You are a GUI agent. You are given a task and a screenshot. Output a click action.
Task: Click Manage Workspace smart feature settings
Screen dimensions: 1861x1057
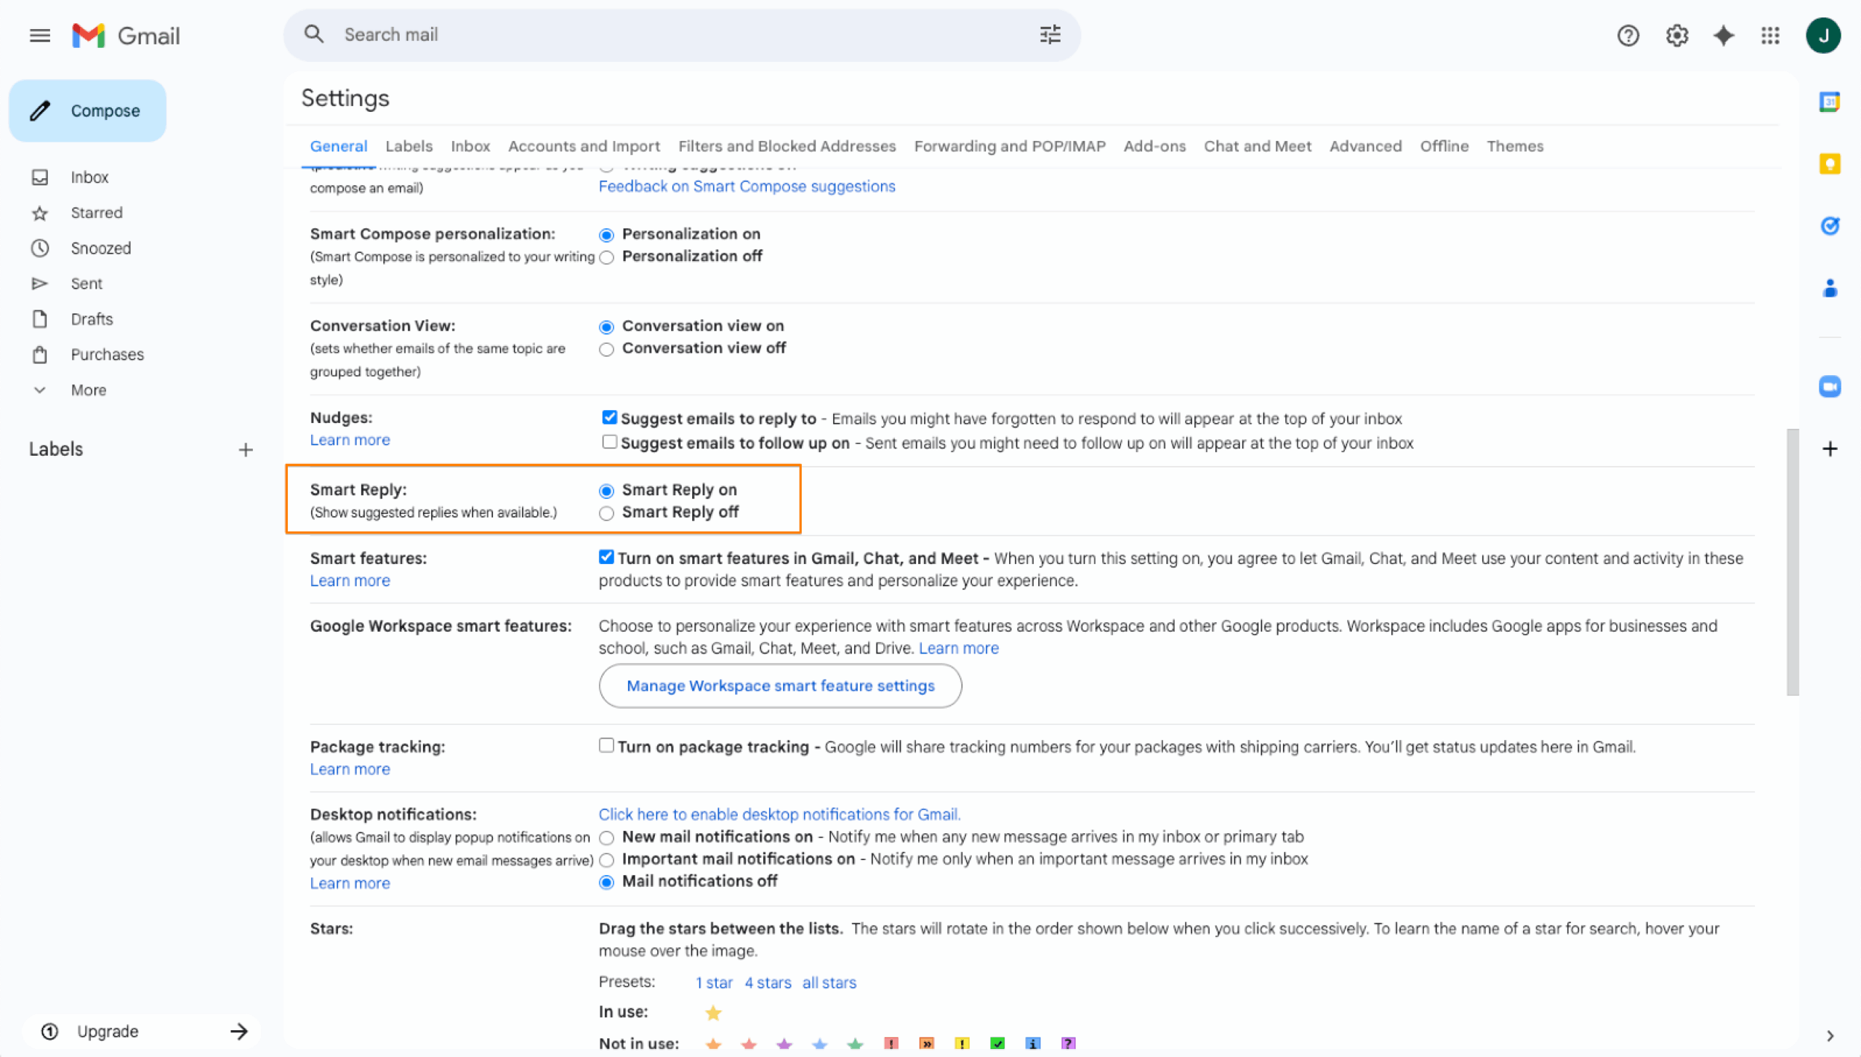tap(780, 686)
